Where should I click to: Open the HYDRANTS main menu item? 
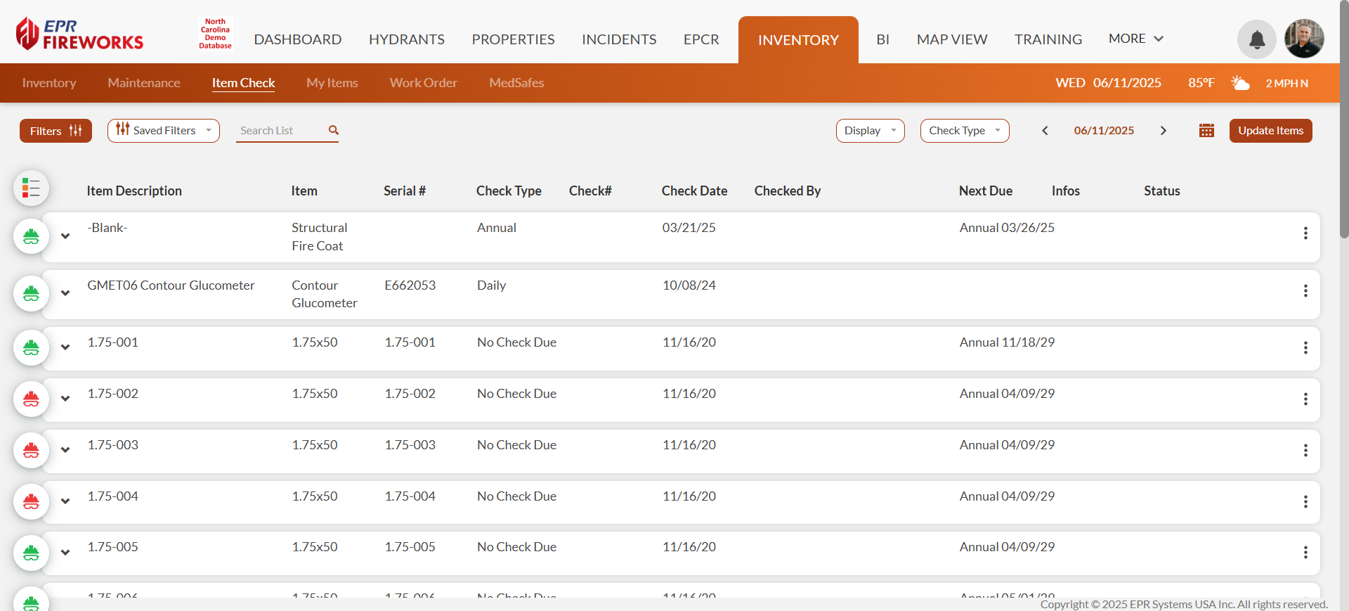pos(406,39)
